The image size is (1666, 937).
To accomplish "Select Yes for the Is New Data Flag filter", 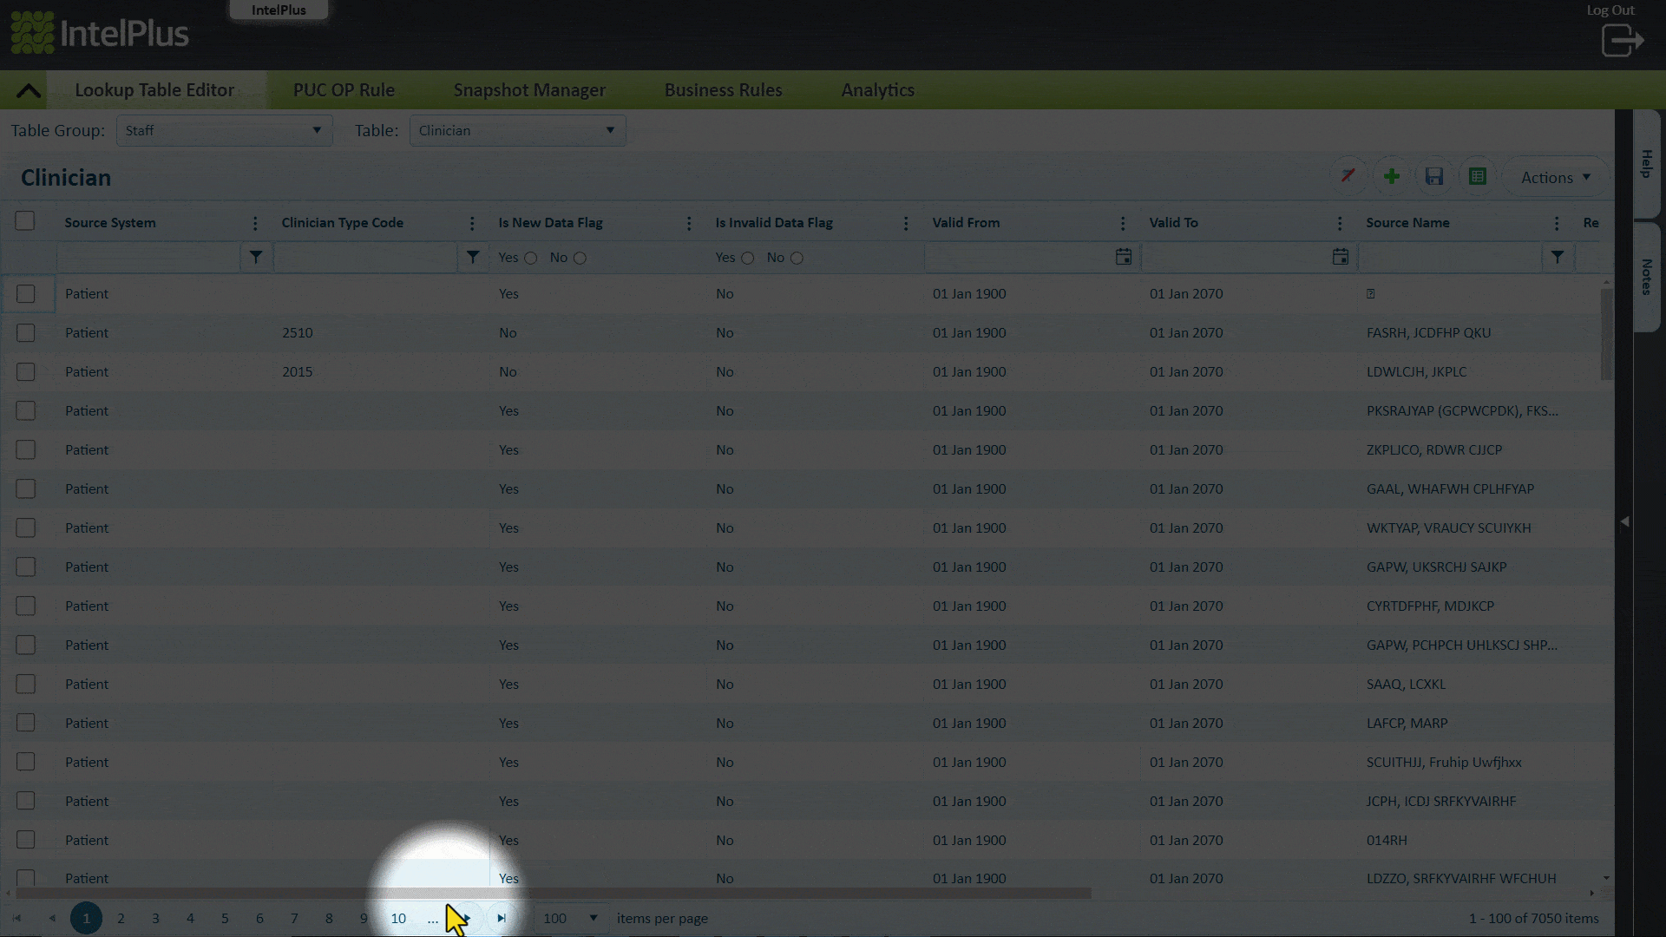I will (531, 259).
